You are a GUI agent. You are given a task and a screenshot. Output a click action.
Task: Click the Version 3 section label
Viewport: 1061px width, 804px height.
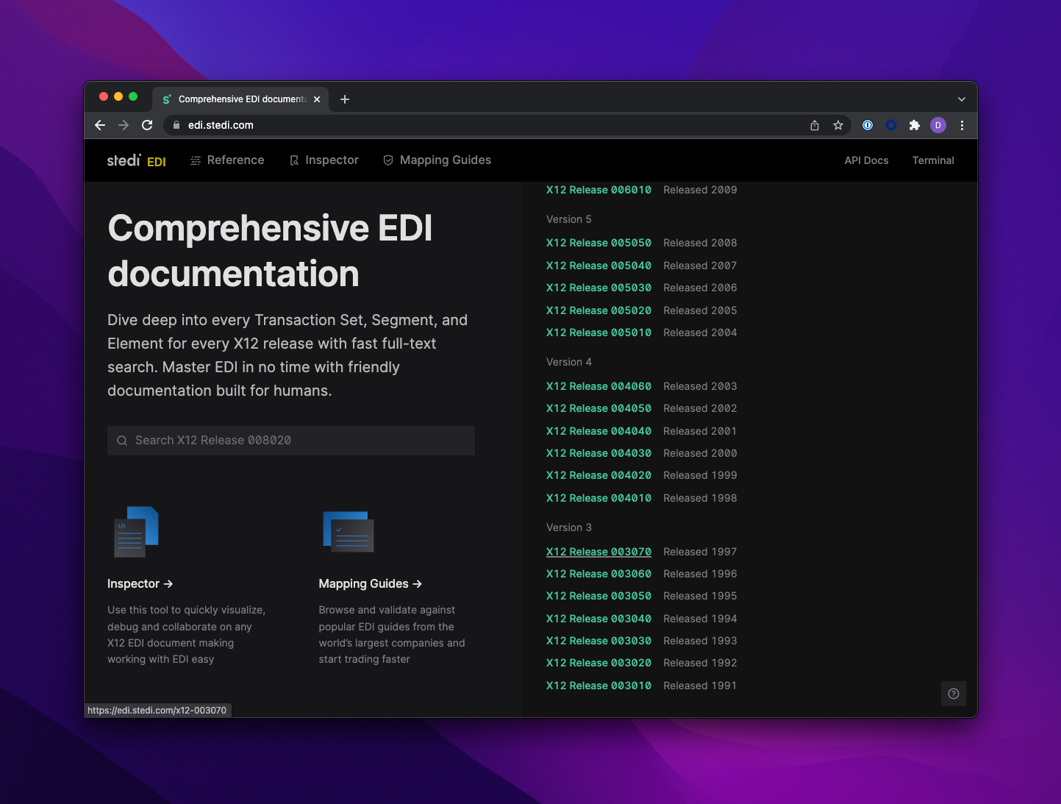[569, 527]
